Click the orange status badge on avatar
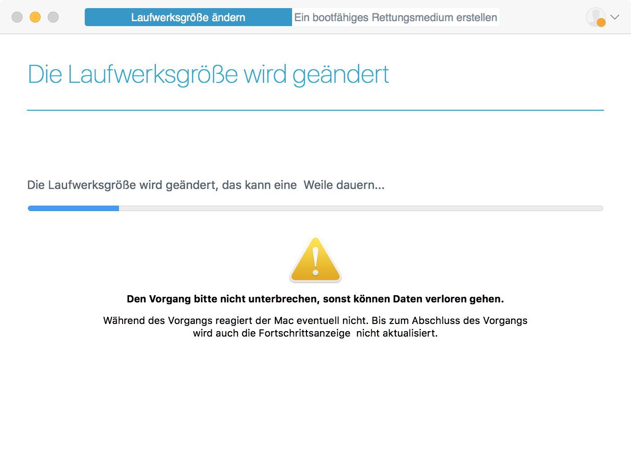The height and width of the screenshot is (450, 631). click(601, 22)
